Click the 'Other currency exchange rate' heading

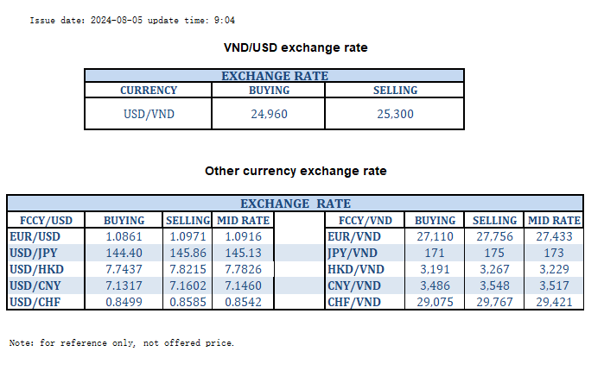(296, 171)
